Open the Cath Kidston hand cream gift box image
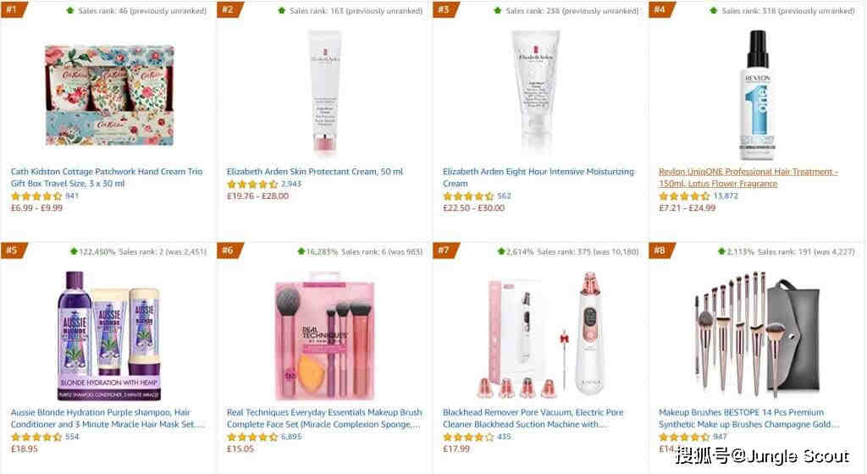The width and height of the screenshot is (867, 474). click(x=109, y=96)
